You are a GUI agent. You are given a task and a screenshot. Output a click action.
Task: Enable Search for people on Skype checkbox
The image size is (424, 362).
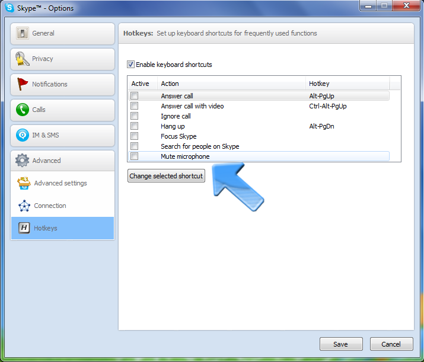click(135, 146)
